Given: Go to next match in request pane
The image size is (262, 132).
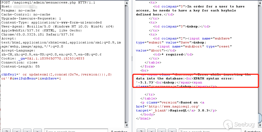Looking at the screenshot, I should 37,130.
